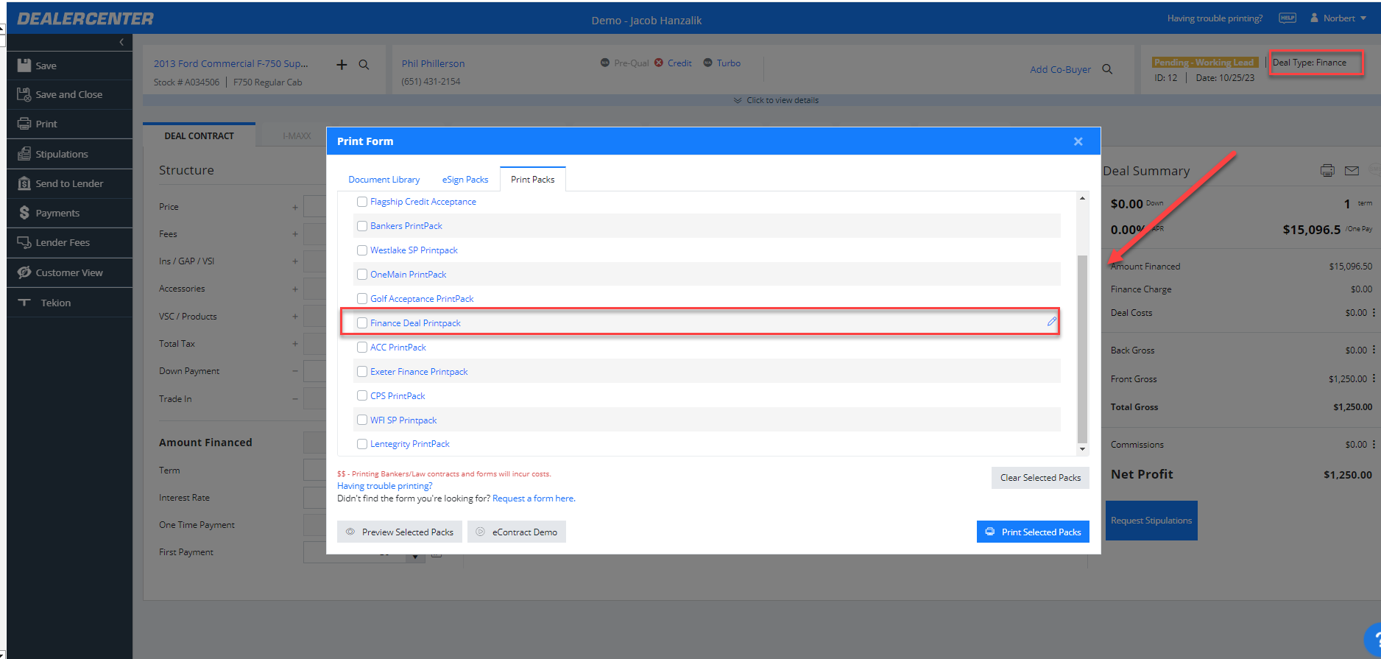Switch to eSign Packs tab
Image resolution: width=1381 pixels, height=659 pixels.
pyautogui.click(x=465, y=180)
